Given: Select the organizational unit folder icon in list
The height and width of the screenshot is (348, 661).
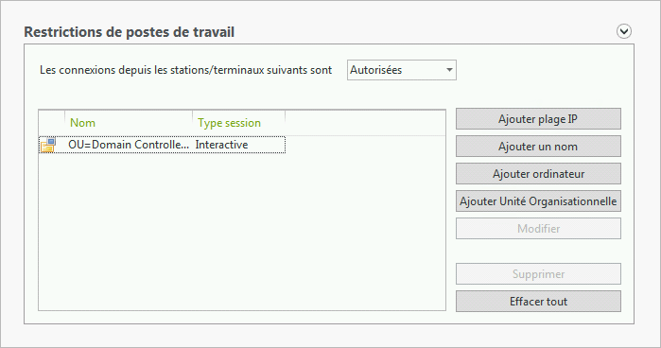Looking at the screenshot, I should point(48,145).
